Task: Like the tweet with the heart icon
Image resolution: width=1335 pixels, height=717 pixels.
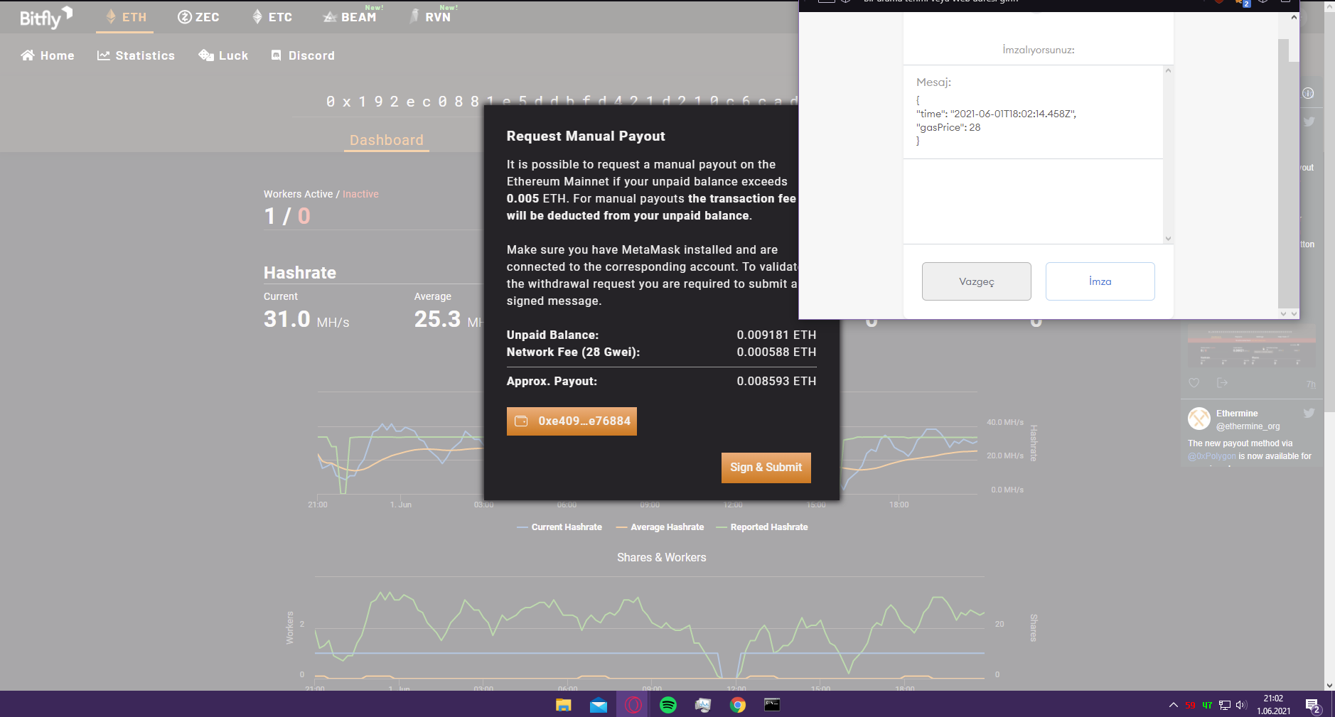Action: pyautogui.click(x=1194, y=383)
